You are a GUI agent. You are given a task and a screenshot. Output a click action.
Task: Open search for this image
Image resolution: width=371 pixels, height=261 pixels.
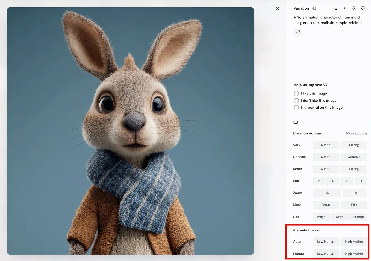pyautogui.click(x=354, y=8)
